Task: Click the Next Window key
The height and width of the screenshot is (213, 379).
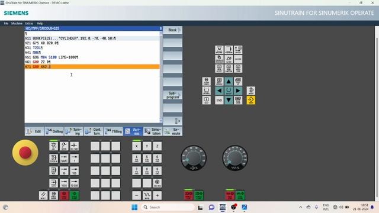Action: tap(219, 82)
